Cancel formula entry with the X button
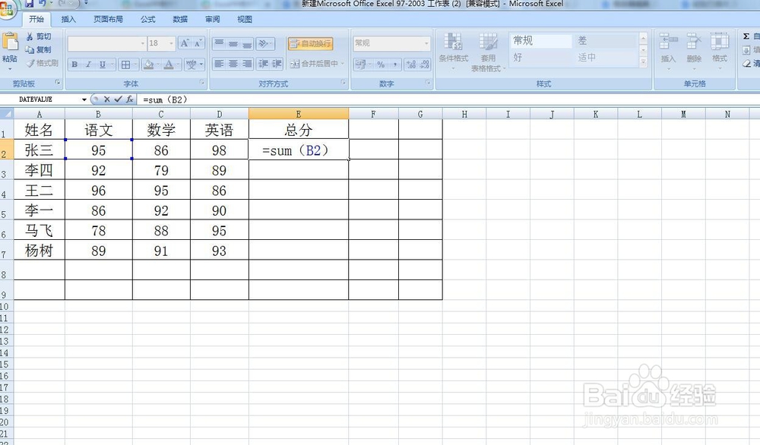 [x=106, y=99]
